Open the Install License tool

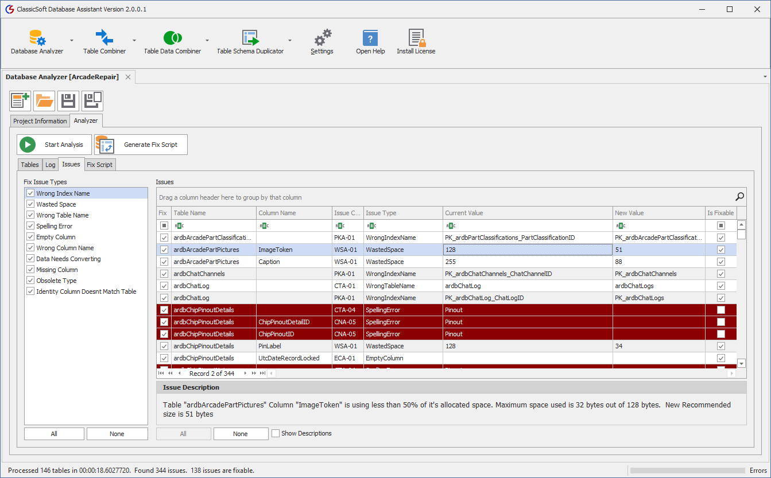click(x=416, y=40)
